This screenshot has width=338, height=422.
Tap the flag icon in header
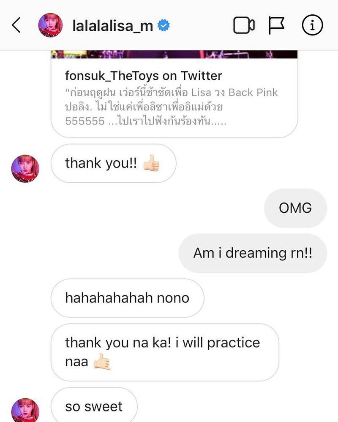pyautogui.click(x=276, y=25)
